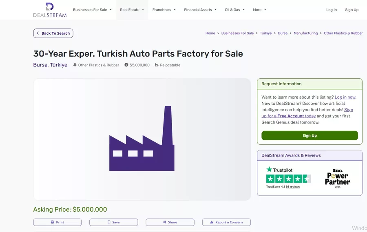The image size is (367, 232).
Task: Click the Trustpilot star rating badge
Action: (x=288, y=179)
